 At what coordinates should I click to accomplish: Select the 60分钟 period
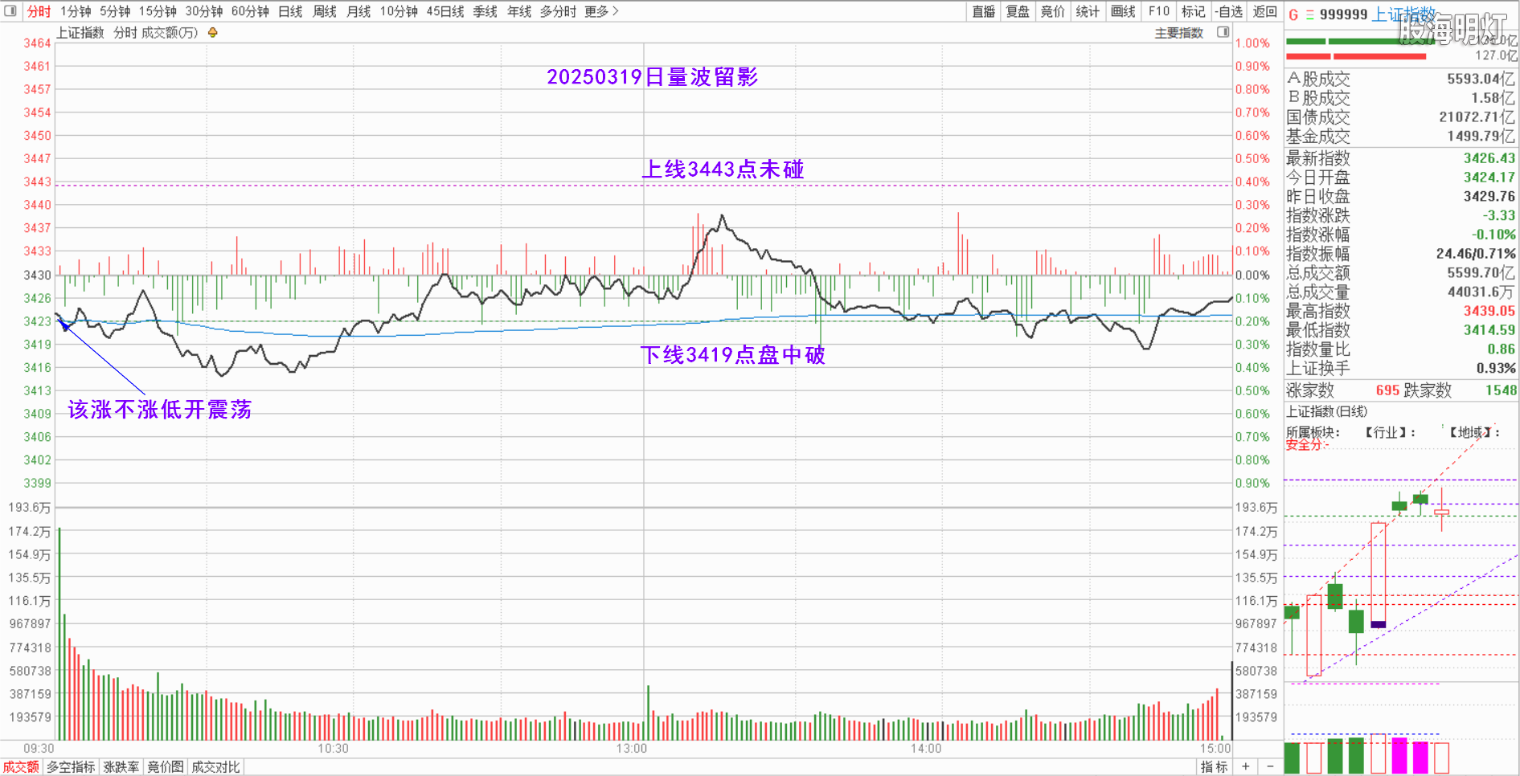pos(250,11)
